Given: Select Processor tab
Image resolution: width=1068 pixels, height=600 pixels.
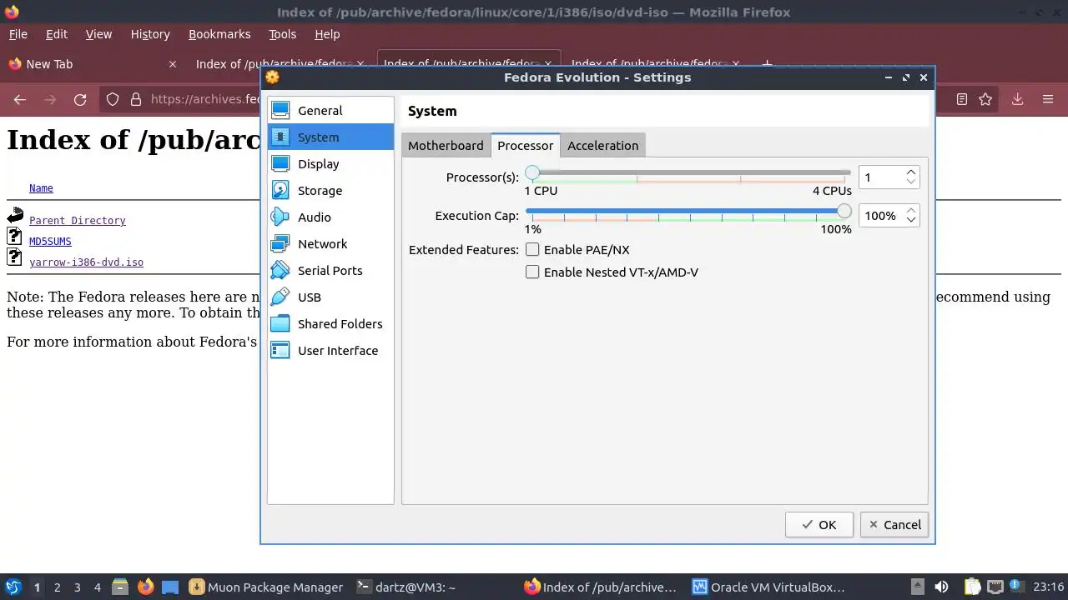Looking at the screenshot, I should 525,145.
